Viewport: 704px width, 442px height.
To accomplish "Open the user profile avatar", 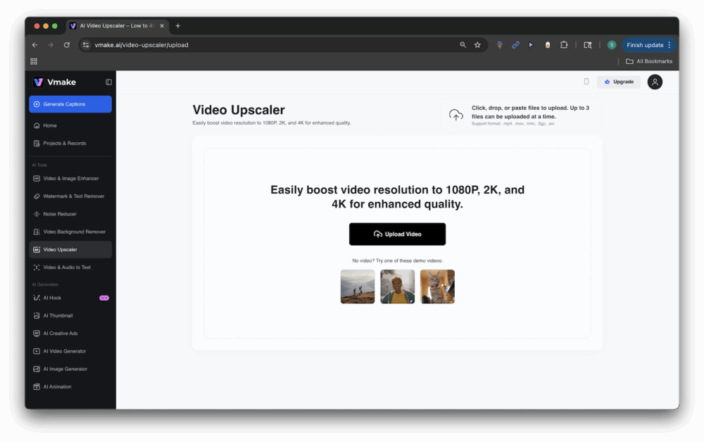I will 655,82.
